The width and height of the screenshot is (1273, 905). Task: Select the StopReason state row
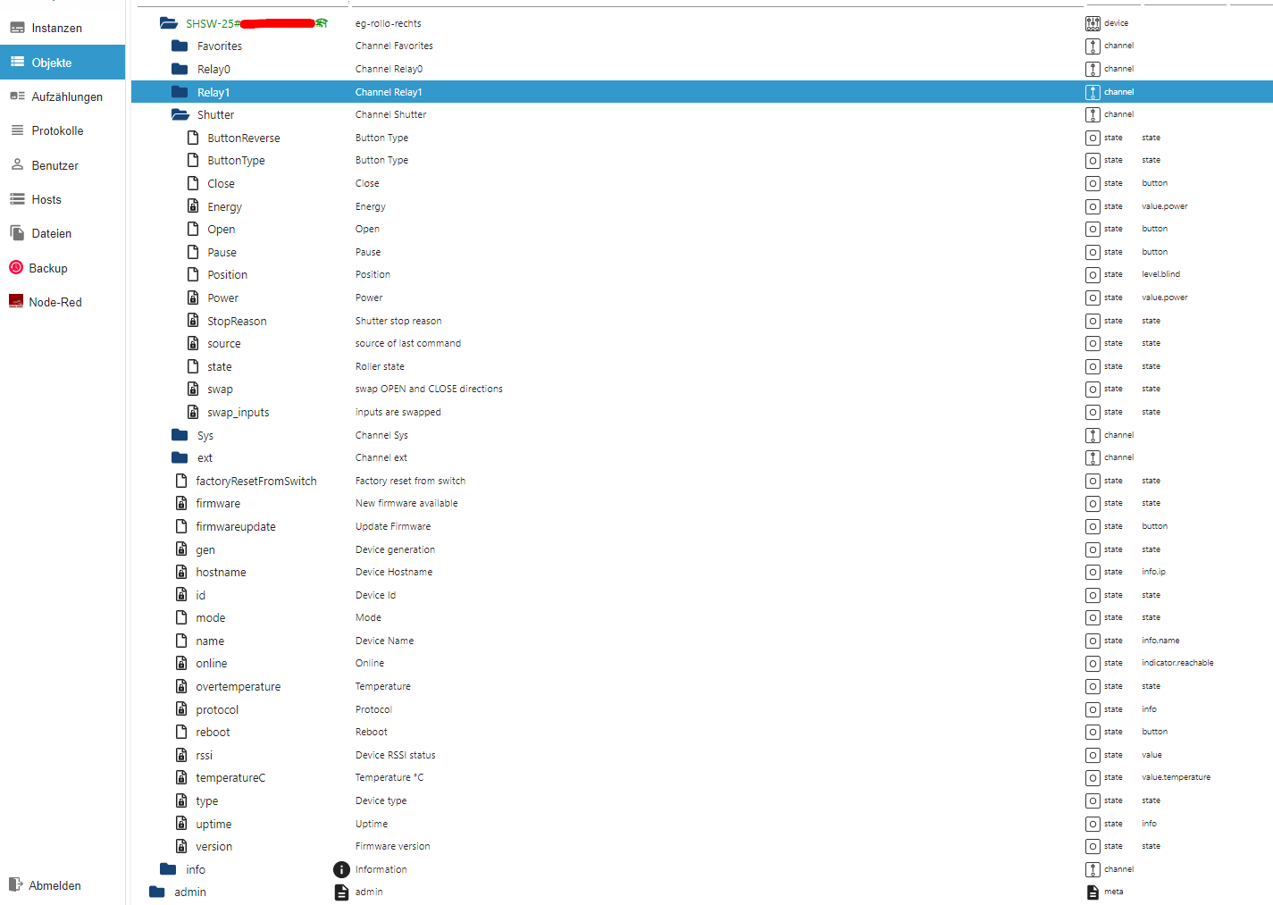click(702, 321)
